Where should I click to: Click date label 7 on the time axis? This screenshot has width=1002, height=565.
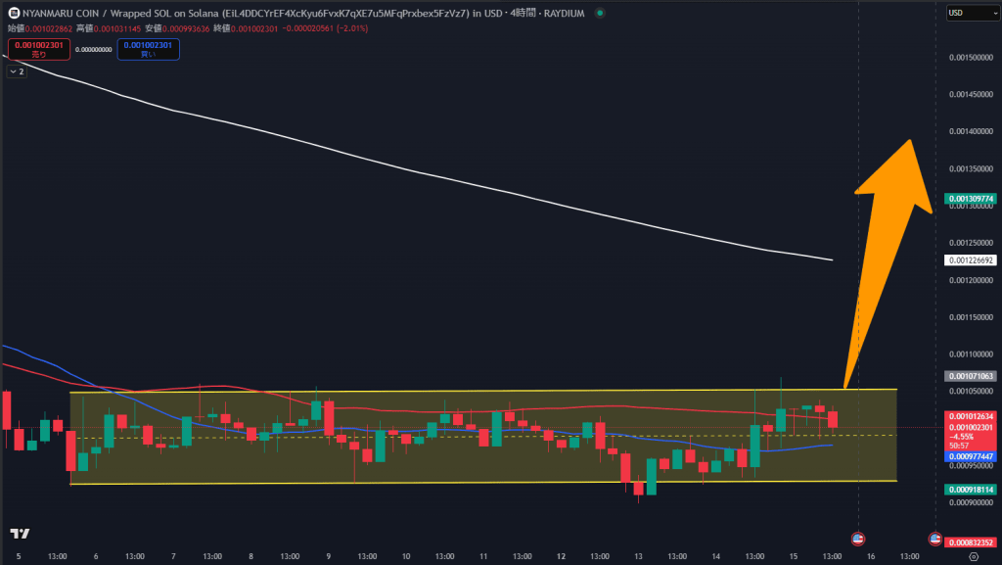pos(173,557)
